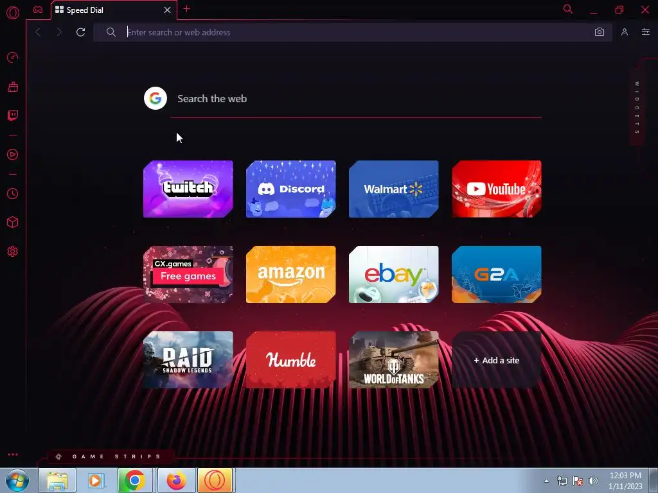Go back to previous page

pos(38,32)
